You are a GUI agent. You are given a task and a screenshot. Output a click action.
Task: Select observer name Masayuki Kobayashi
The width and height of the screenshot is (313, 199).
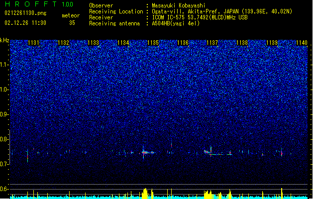[179, 5]
